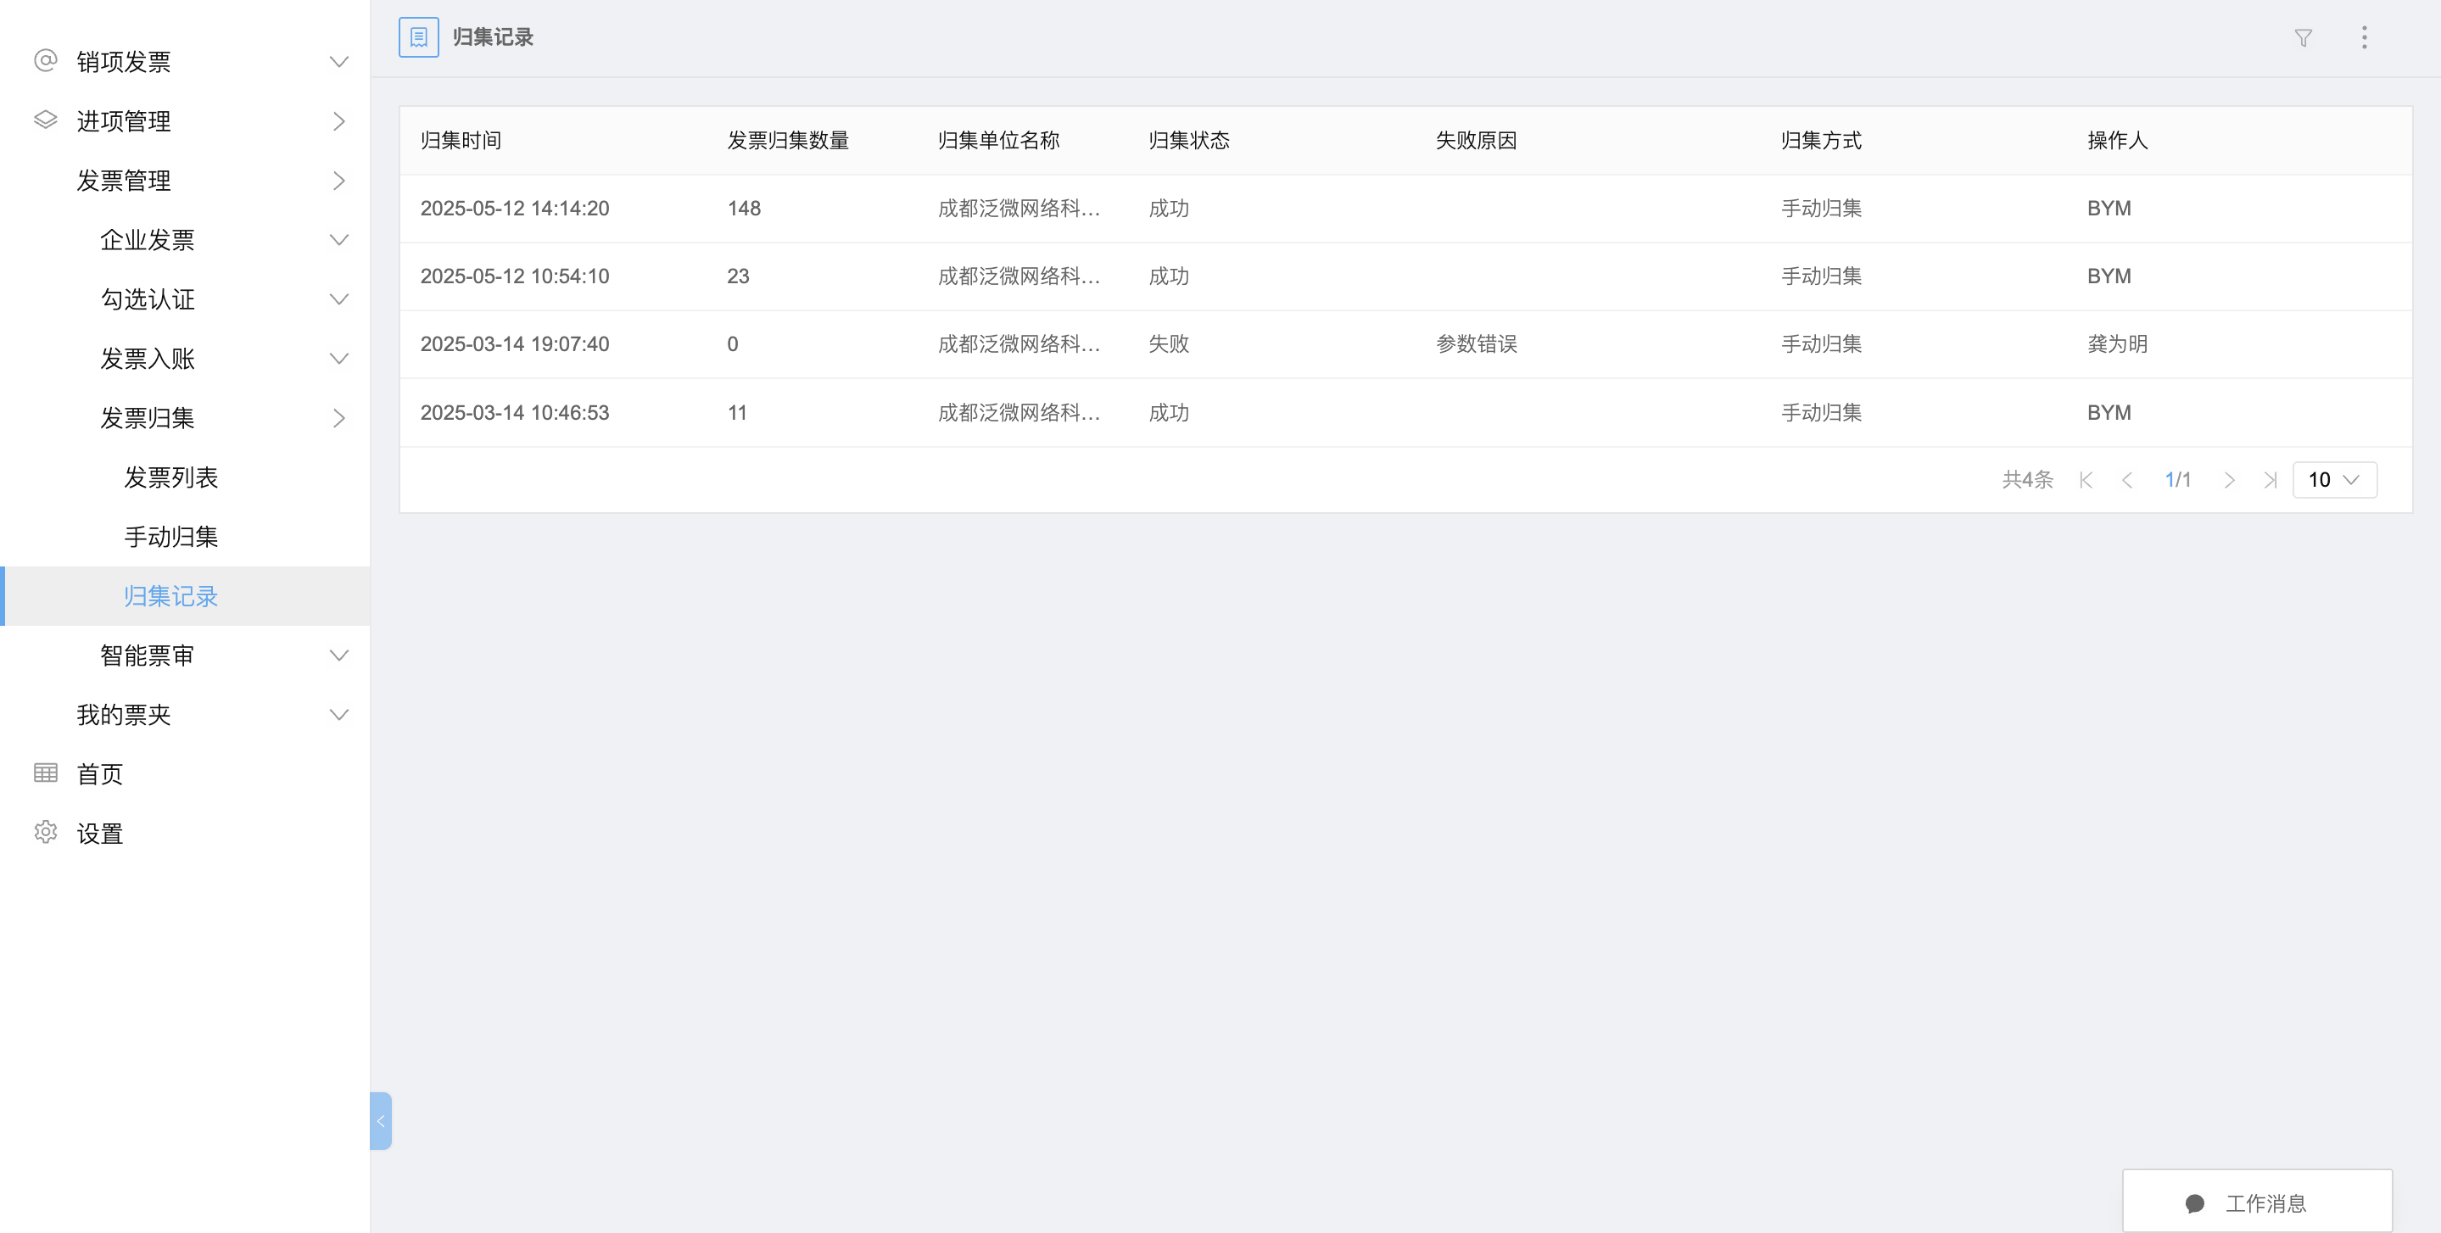The height and width of the screenshot is (1233, 2441).
Task: Toggle the 发票管理 chevron
Action: point(338,181)
